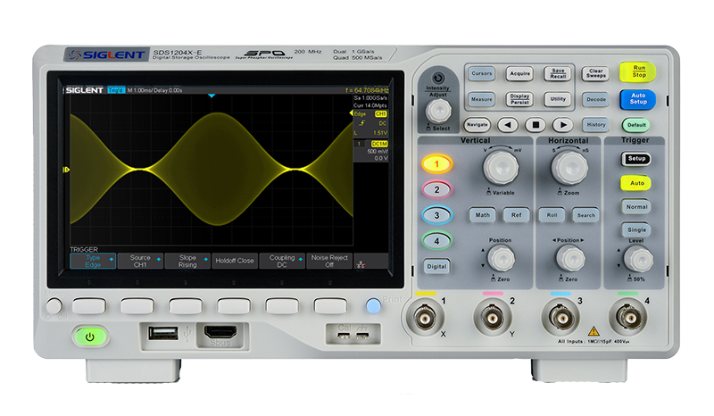Screen dimensions: 714x416
Task: Click the Navigate left arrow button
Action: click(x=508, y=124)
